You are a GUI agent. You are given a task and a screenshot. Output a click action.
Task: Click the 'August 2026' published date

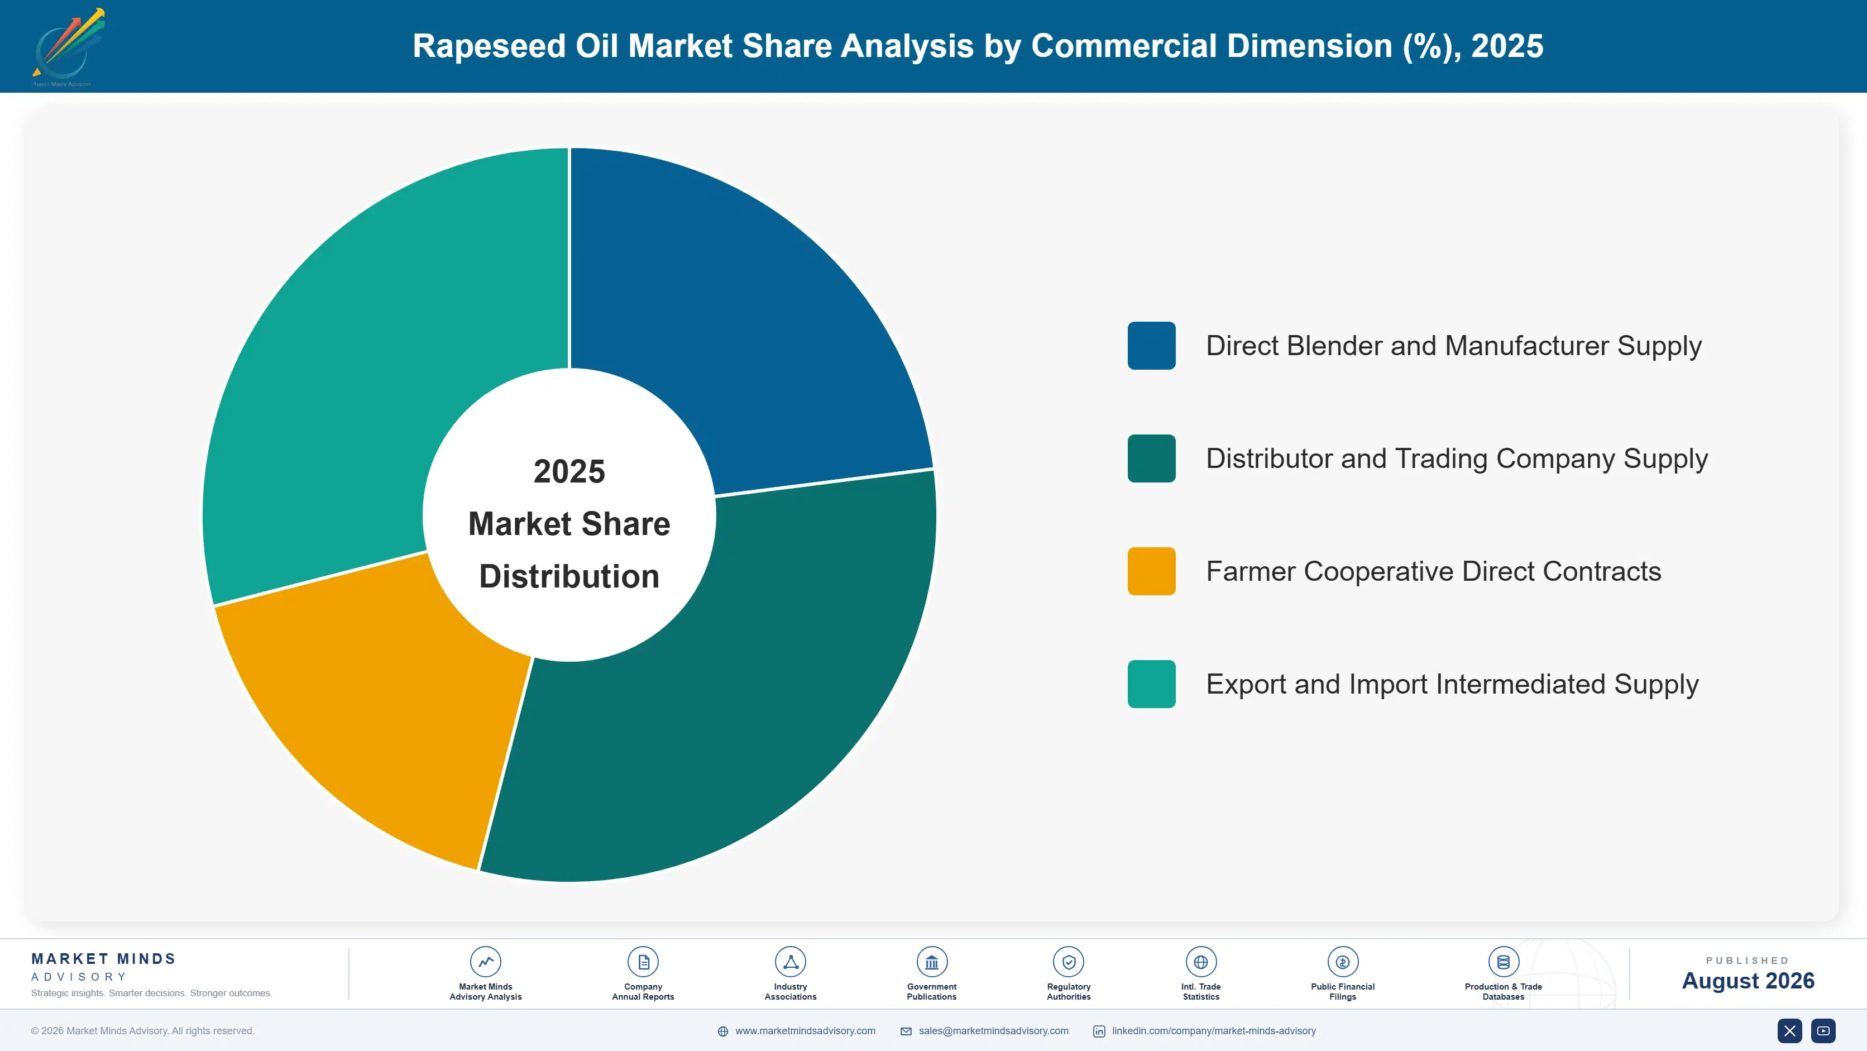(x=1748, y=981)
